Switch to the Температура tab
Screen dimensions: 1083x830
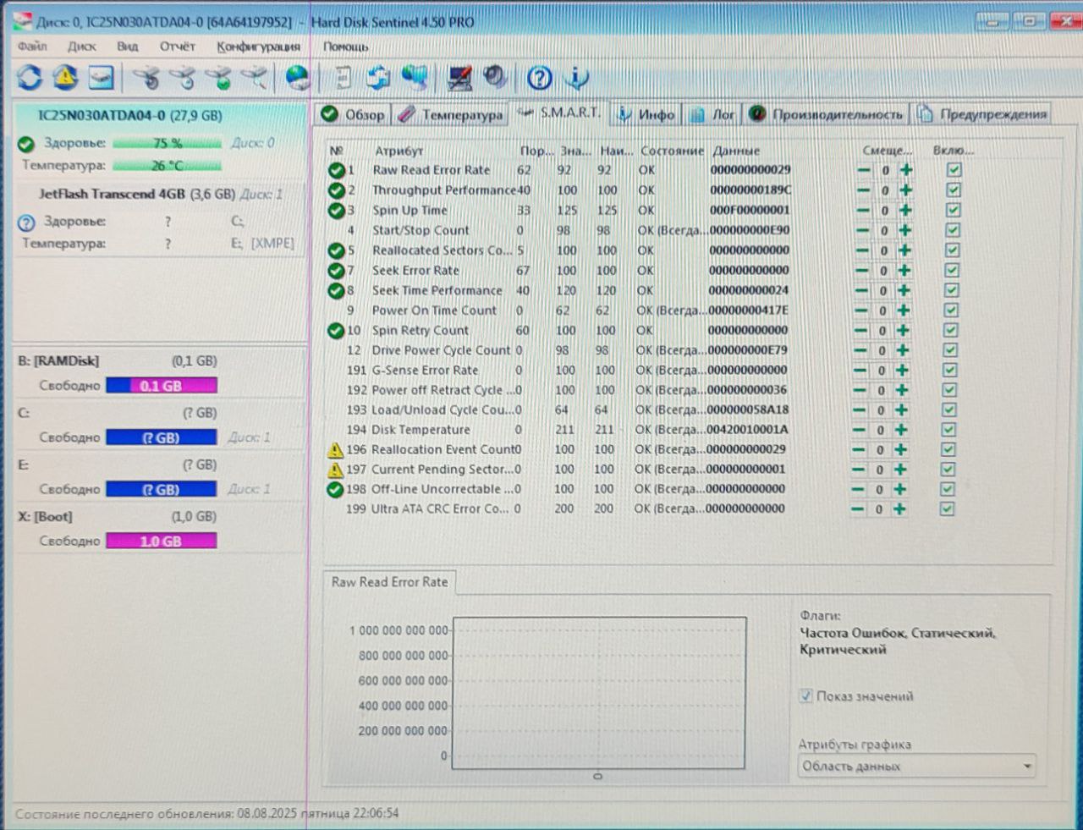coord(452,115)
